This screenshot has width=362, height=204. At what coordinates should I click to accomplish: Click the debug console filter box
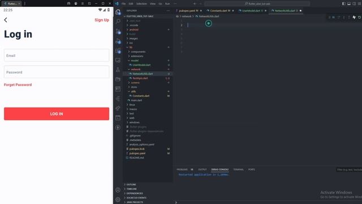349,169
